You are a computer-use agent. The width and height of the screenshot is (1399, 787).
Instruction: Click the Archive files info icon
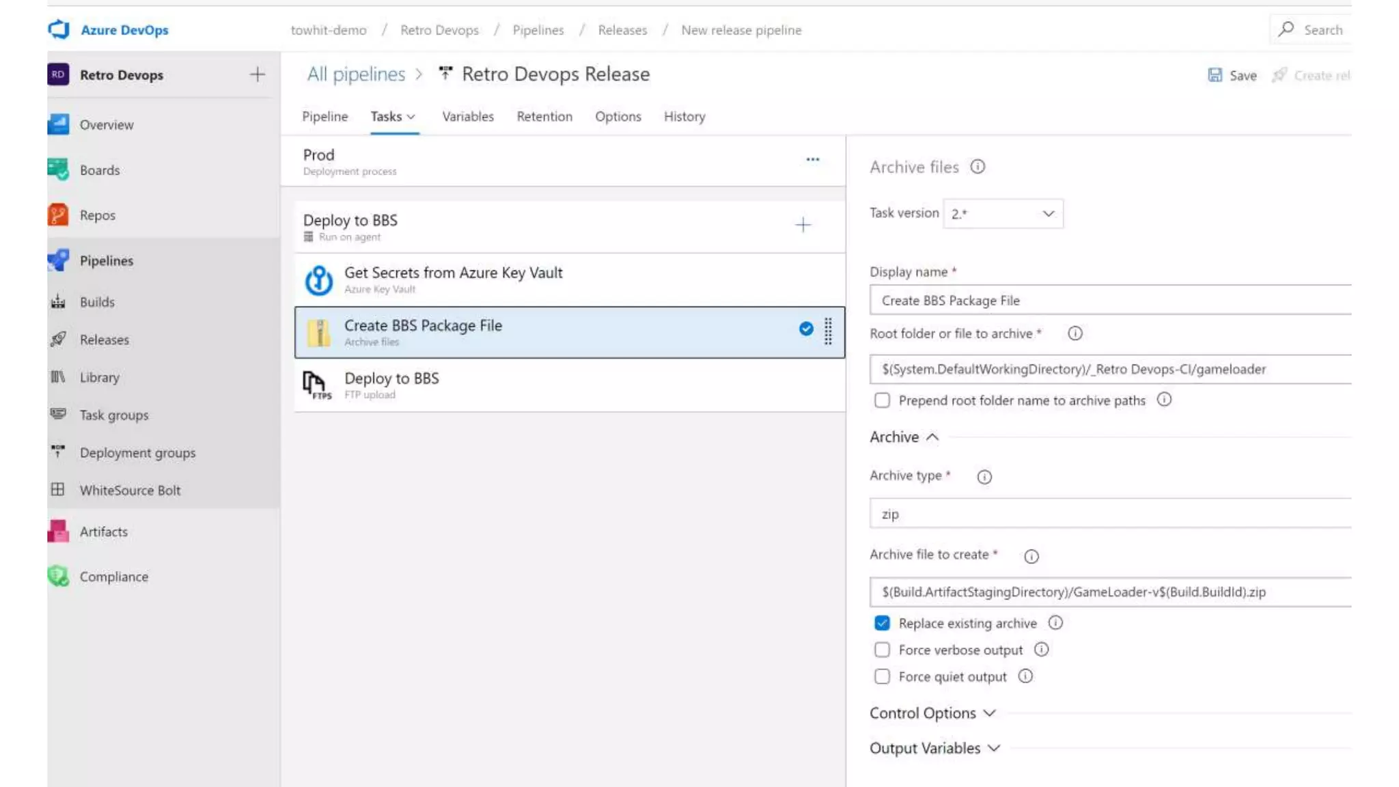(978, 167)
